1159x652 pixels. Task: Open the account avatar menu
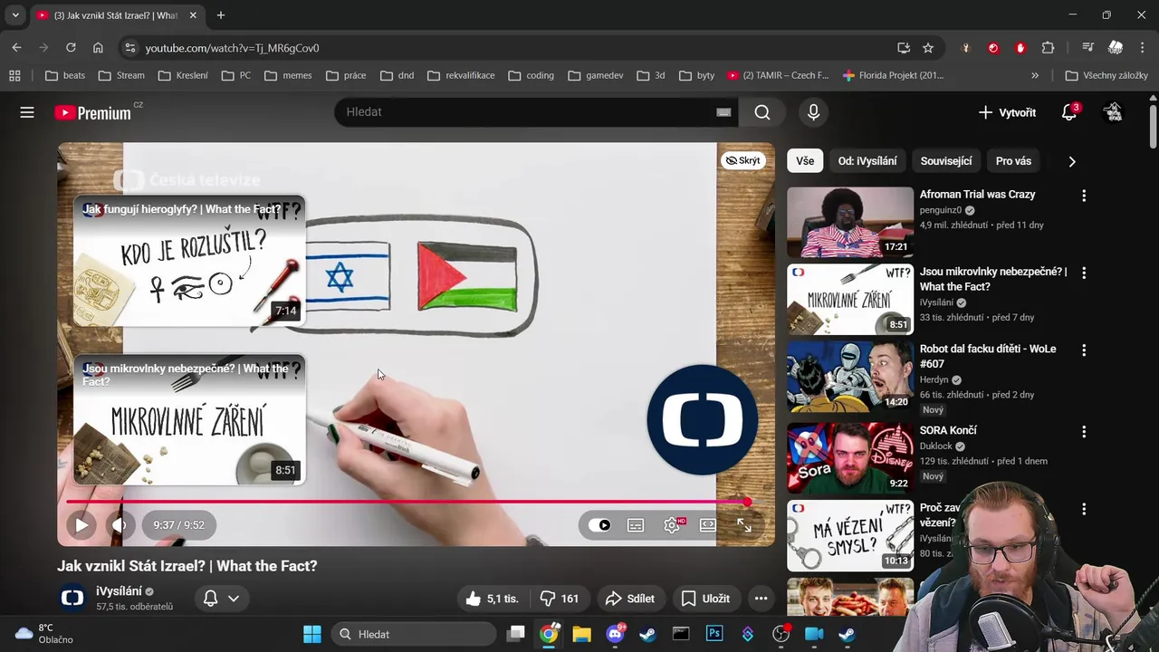click(x=1114, y=112)
